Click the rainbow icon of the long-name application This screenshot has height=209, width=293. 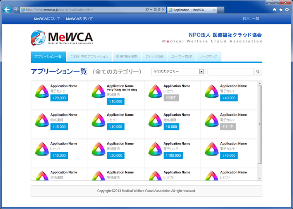pos(98,91)
